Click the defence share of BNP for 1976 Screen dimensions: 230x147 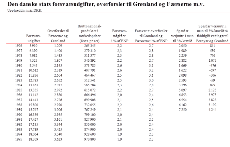[x=119, y=47]
